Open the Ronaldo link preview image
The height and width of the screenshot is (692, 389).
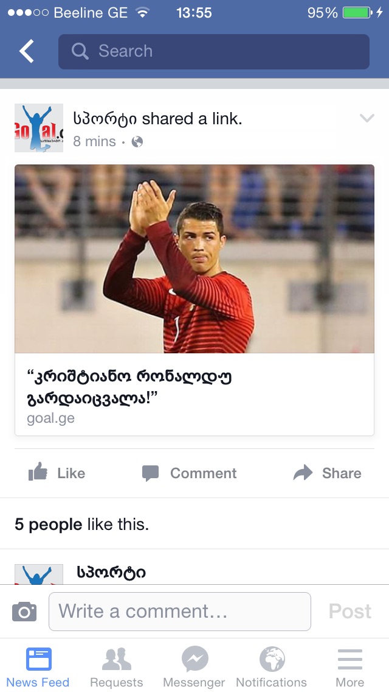click(x=194, y=259)
